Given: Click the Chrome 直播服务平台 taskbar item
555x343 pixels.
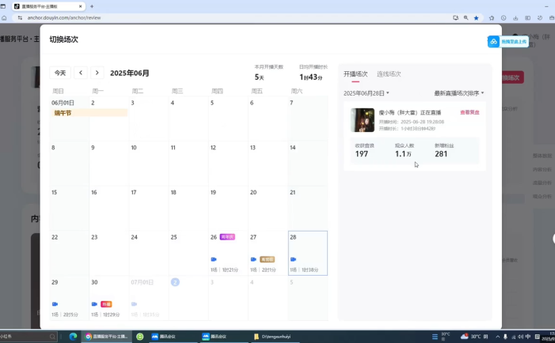Looking at the screenshot, I should (107, 337).
